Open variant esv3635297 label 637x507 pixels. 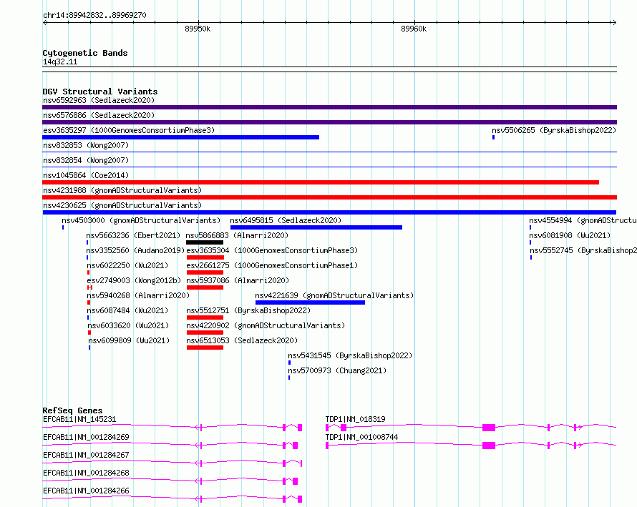click(x=129, y=130)
